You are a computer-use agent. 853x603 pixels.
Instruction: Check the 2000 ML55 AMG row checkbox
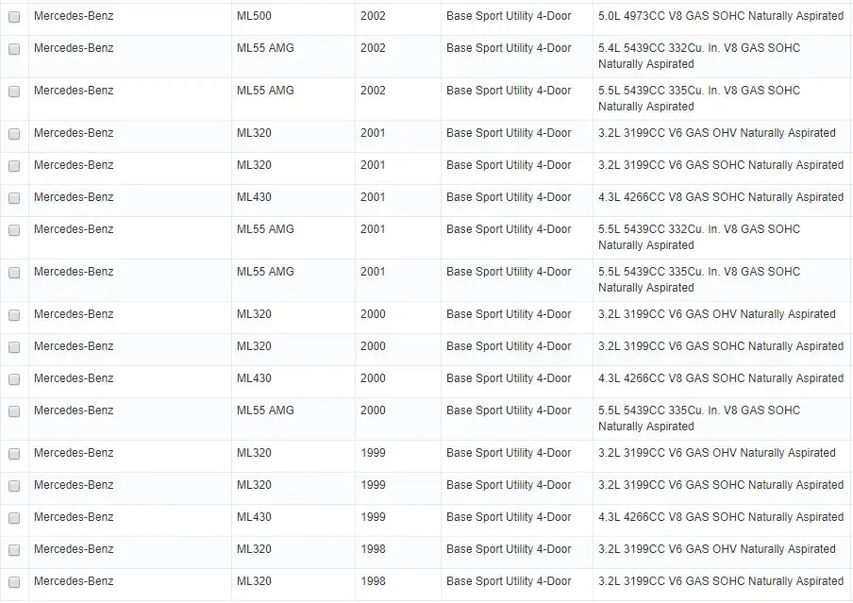click(14, 411)
